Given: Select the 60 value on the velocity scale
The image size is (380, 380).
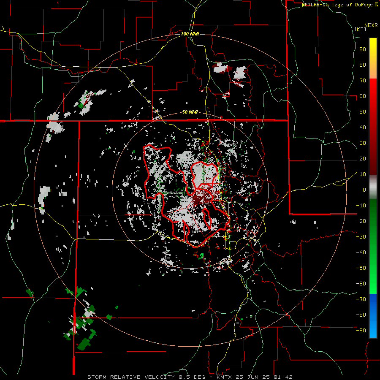Looking at the screenshot, I should click(x=363, y=96).
